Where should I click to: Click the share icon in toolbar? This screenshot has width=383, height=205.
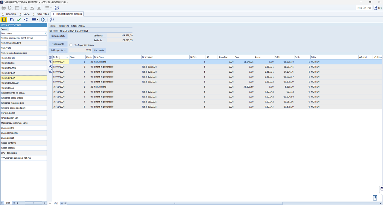(x=26, y=20)
